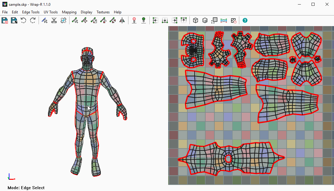The image size is (334, 191).
Task: Open the UV Tools menu
Action: pos(50,12)
